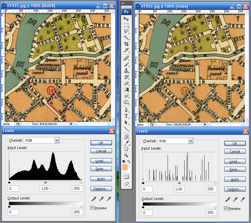Uncheck Preview in the left Levels dialog
Viewport: 251px width, 223px height.
(92, 208)
